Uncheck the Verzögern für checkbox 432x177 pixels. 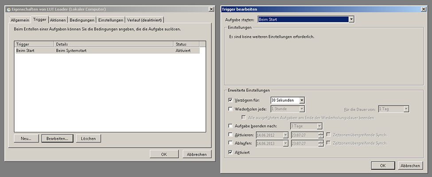point(230,100)
